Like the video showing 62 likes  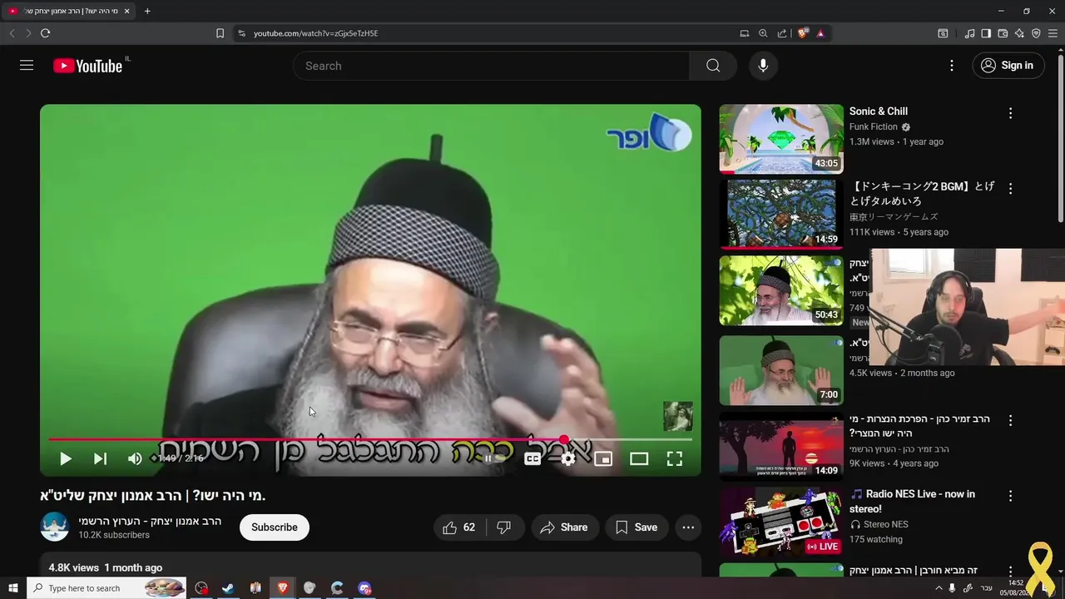pos(459,527)
